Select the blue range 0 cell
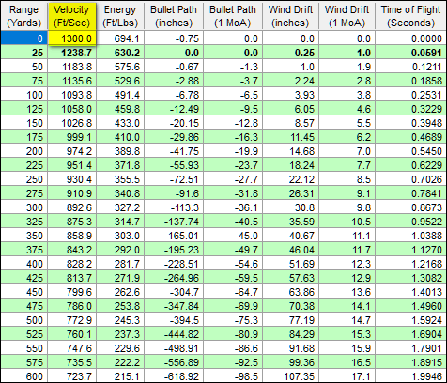This screenshot has height=383, width=447. [23, 38]
